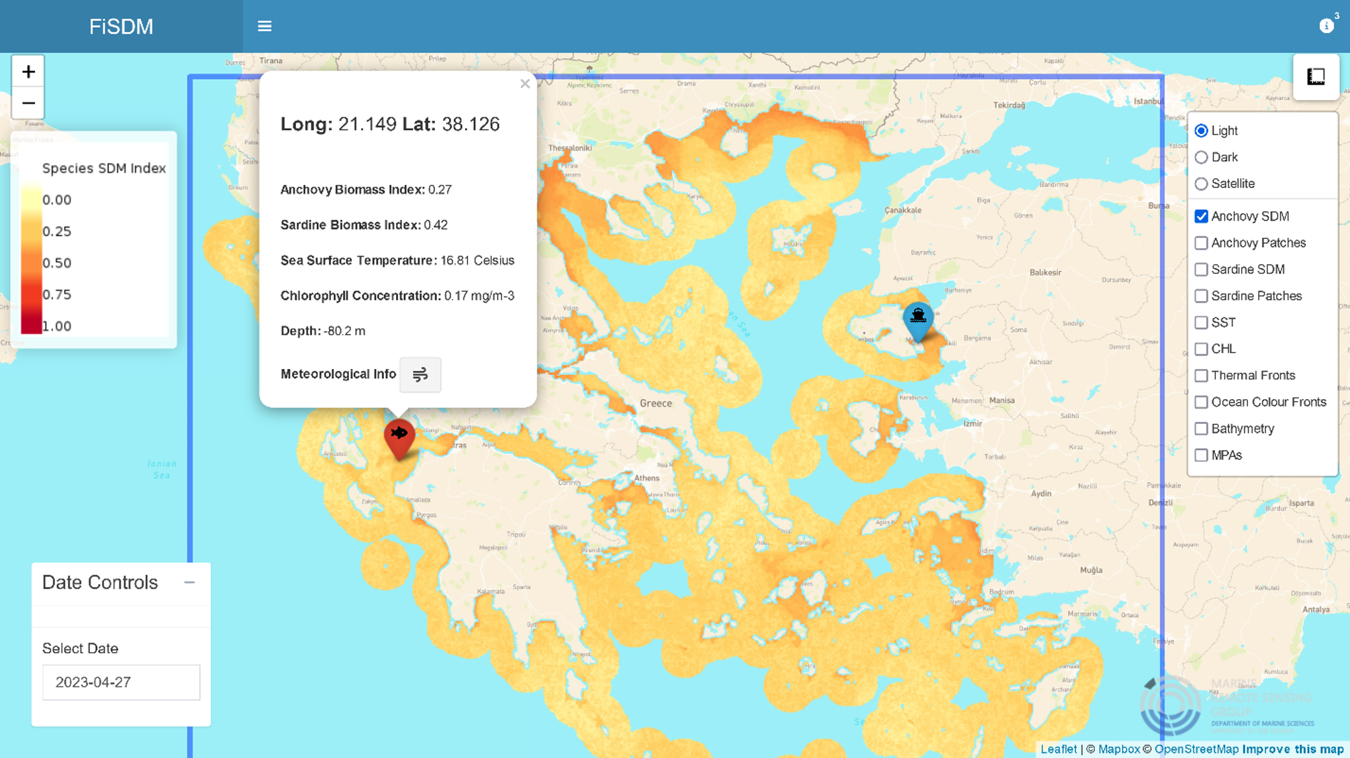Open Meteorological Info wind button

420,374
